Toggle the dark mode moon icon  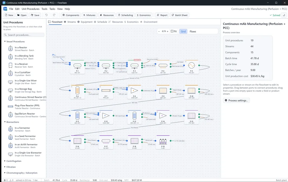pos(284,15)
